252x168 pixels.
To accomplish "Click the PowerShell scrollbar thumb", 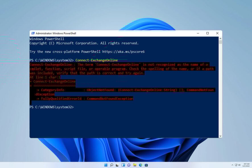I will (220, 42).
